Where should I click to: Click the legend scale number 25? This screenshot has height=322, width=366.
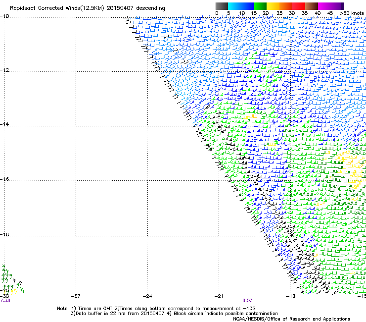click(279, 13)
